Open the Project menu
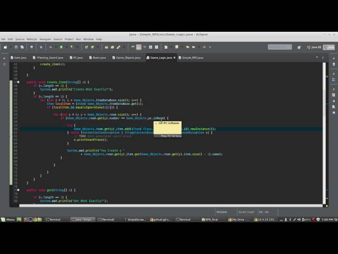 tap(69, 39)
